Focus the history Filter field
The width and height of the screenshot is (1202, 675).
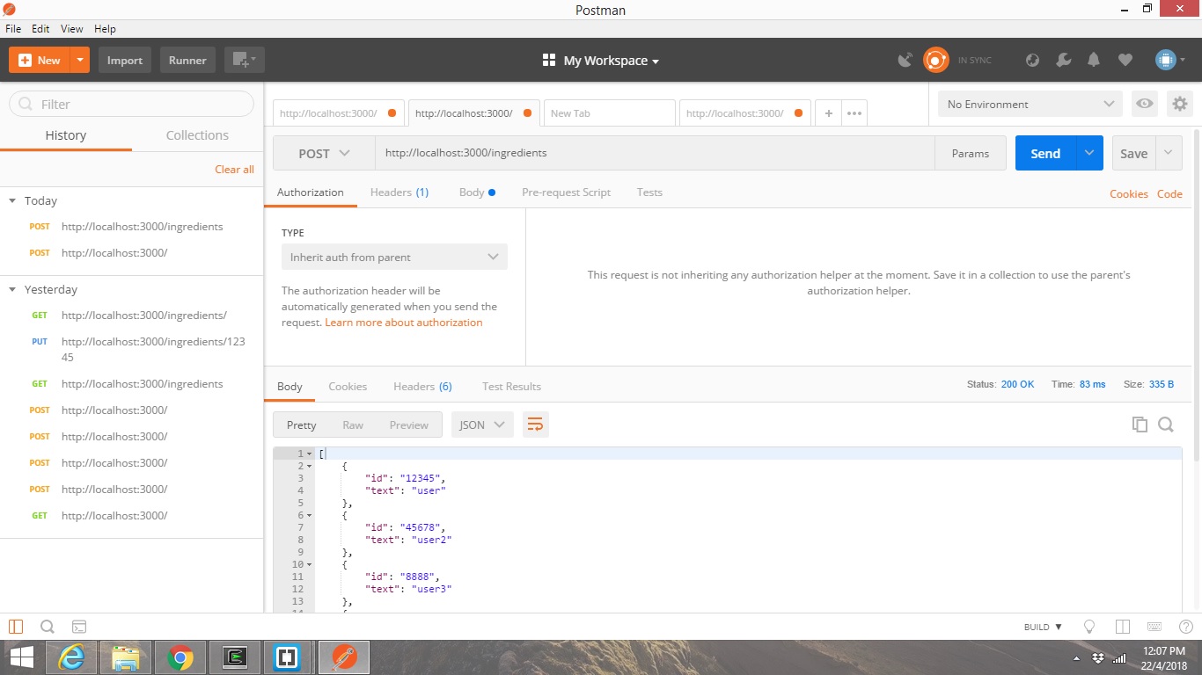tap(131, 104)
